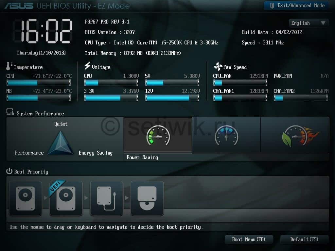
Task: Select the Normal mode gauge
Action: coord(226,135)
